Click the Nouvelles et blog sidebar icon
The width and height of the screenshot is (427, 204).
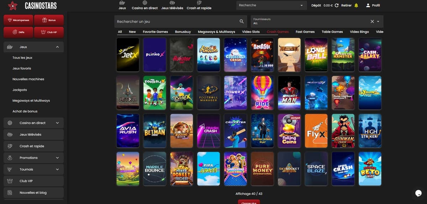click(x=10, y=193)
